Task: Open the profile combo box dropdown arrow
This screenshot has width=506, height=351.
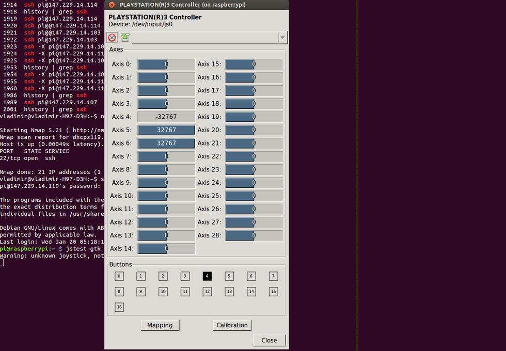Action: click(283, 38)
